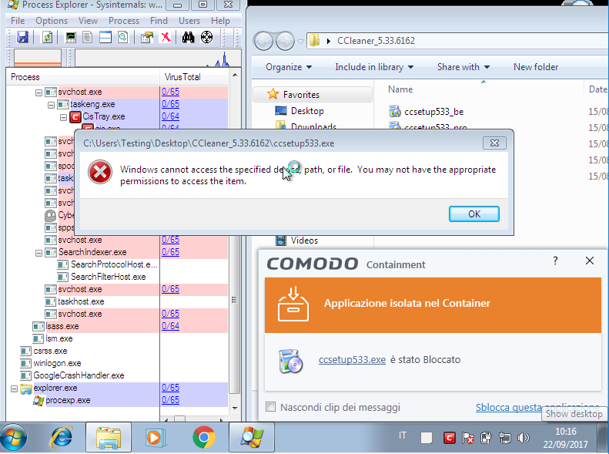Open the Include in library dropdown
This screenshot has height=454, width=609.
click(x=374, y=67)
